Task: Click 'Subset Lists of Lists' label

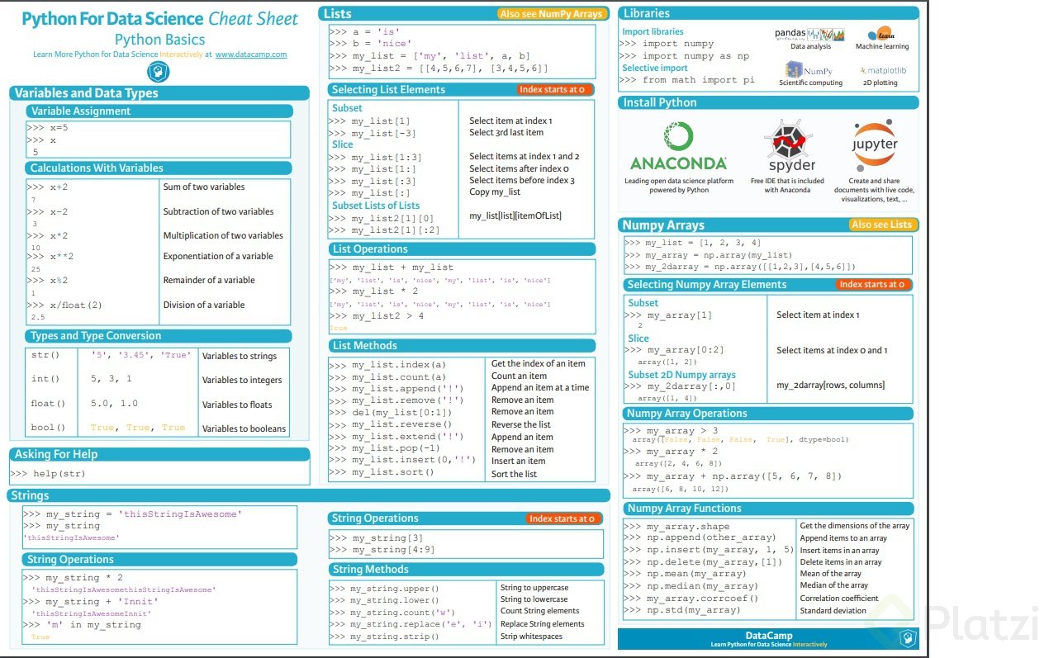Action: (x=376, y=206)
